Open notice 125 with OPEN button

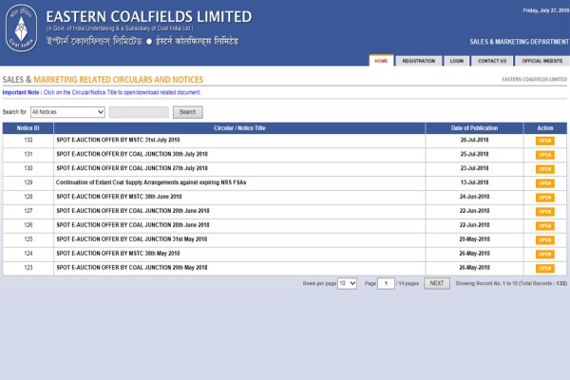[545, 240]
